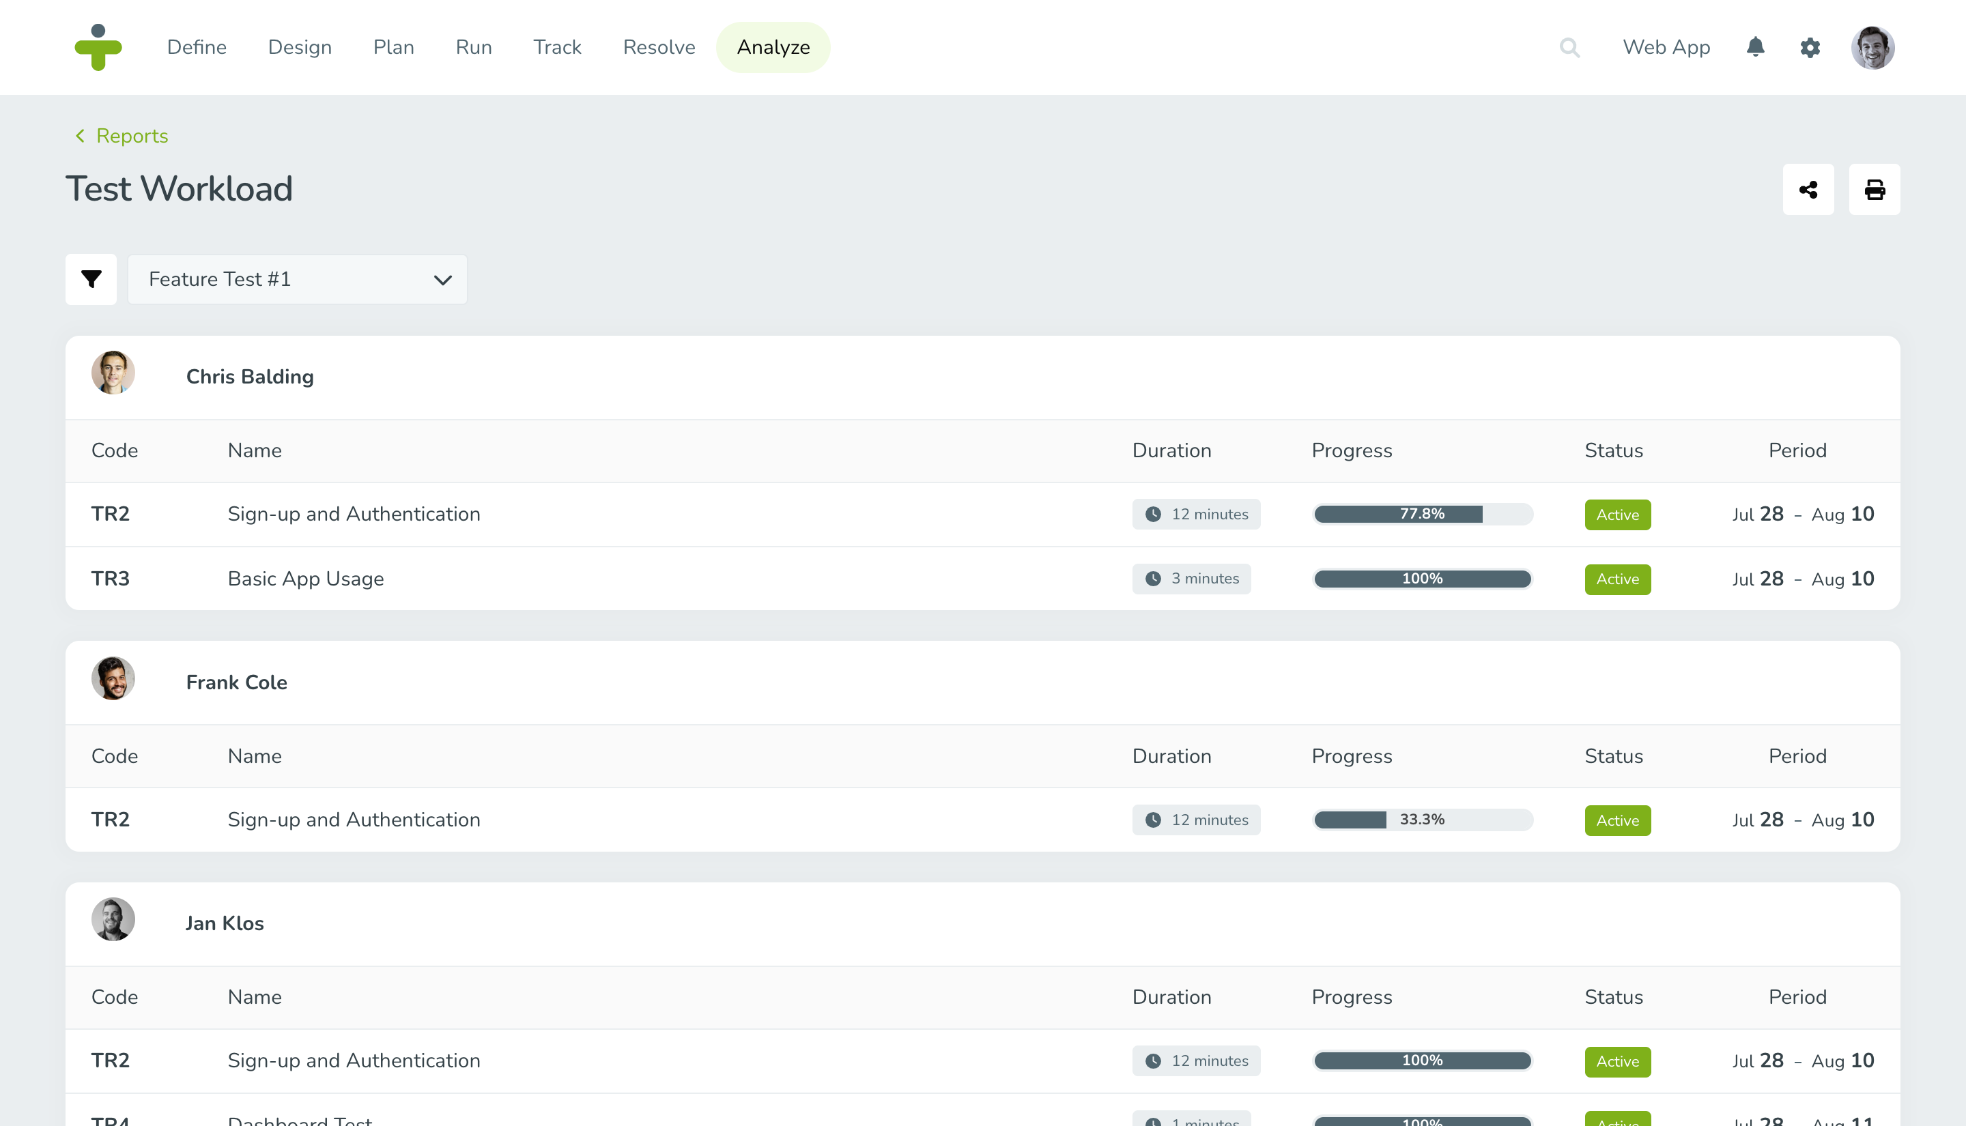The height and width of the screenshot is (1126, 1966).
Task: Switch to the Resolve section
Action: [x=659, y=47]
